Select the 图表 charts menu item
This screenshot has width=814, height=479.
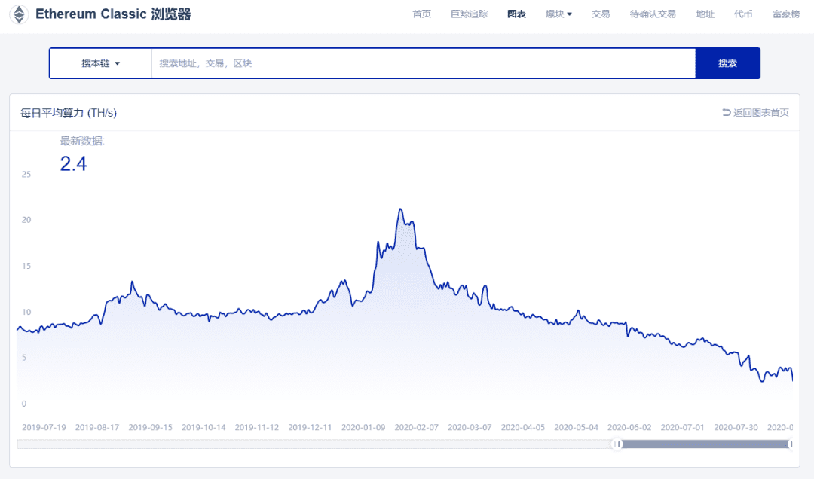516,14
